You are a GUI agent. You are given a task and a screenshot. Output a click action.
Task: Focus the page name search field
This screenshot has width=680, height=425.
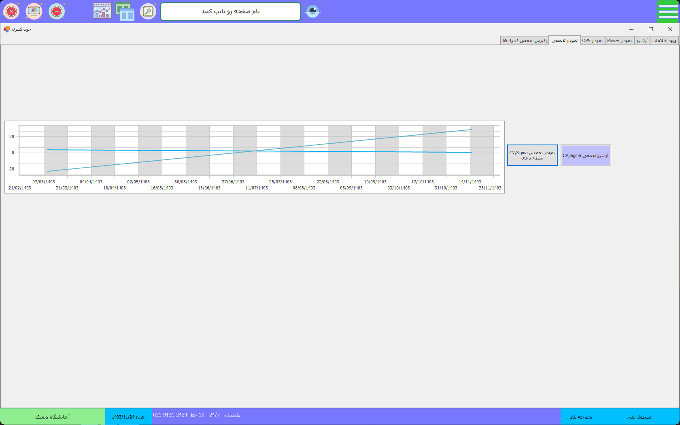click(230, 11)
